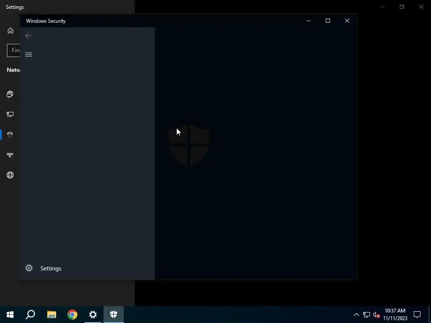Launch File Explorer from the taskbar

pyautogui.click(x=51, y=315)
